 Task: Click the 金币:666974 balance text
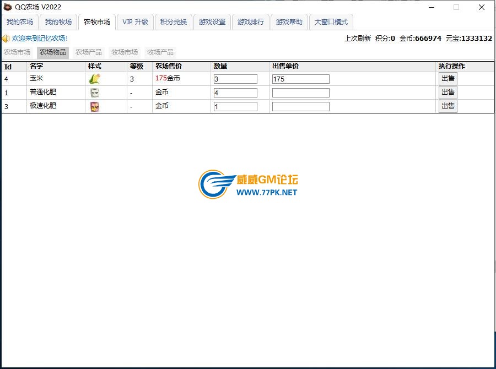[420, 39]
